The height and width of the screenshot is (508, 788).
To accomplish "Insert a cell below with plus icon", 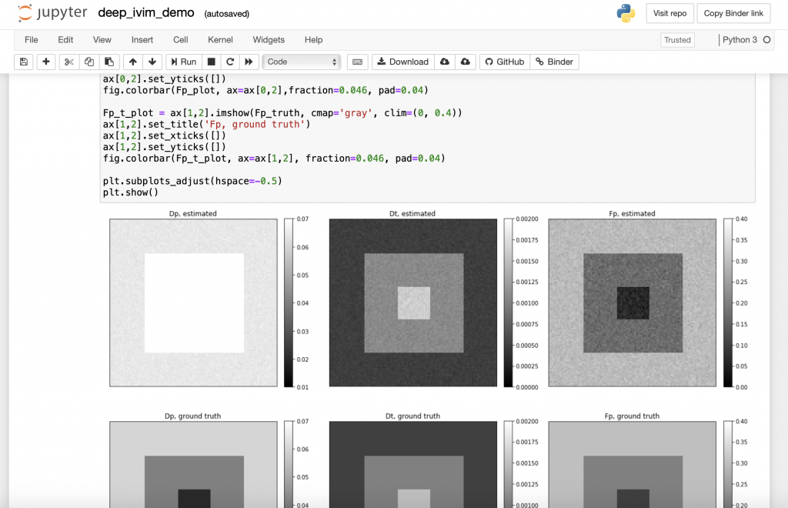I will [46, 62].
